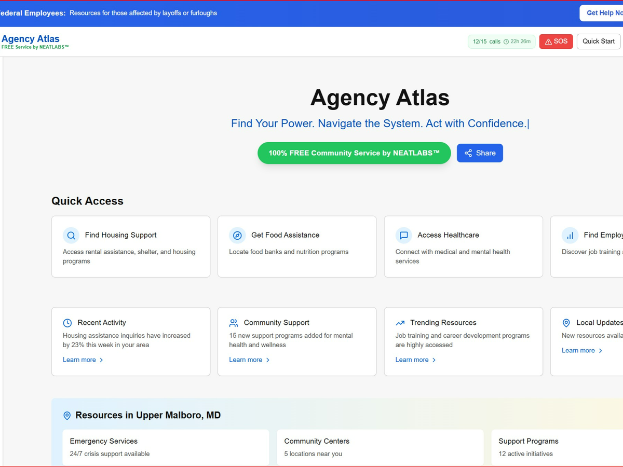Click the map pin icon beside Local Updates

(566, 323)
